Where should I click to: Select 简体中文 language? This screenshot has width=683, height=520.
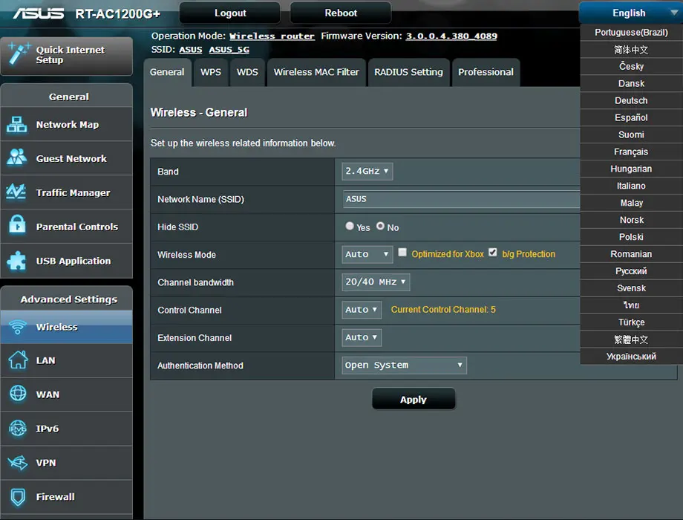click(631, 50)
